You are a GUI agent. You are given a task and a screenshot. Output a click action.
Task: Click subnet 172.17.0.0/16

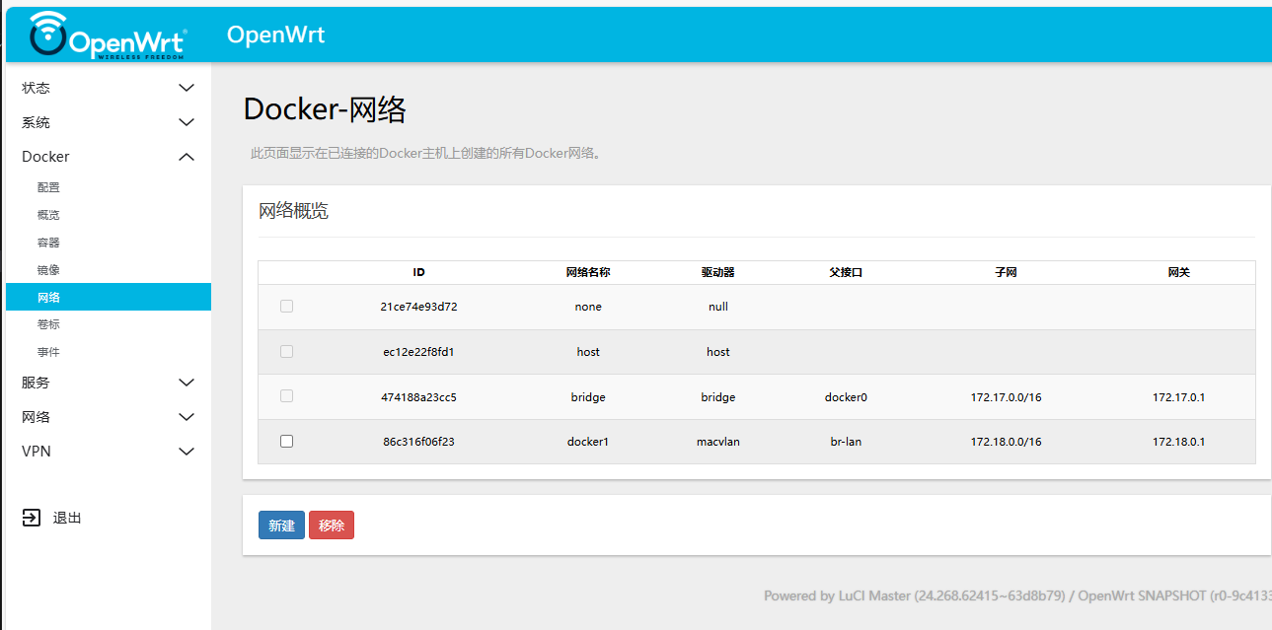[x=1006, y=397]
